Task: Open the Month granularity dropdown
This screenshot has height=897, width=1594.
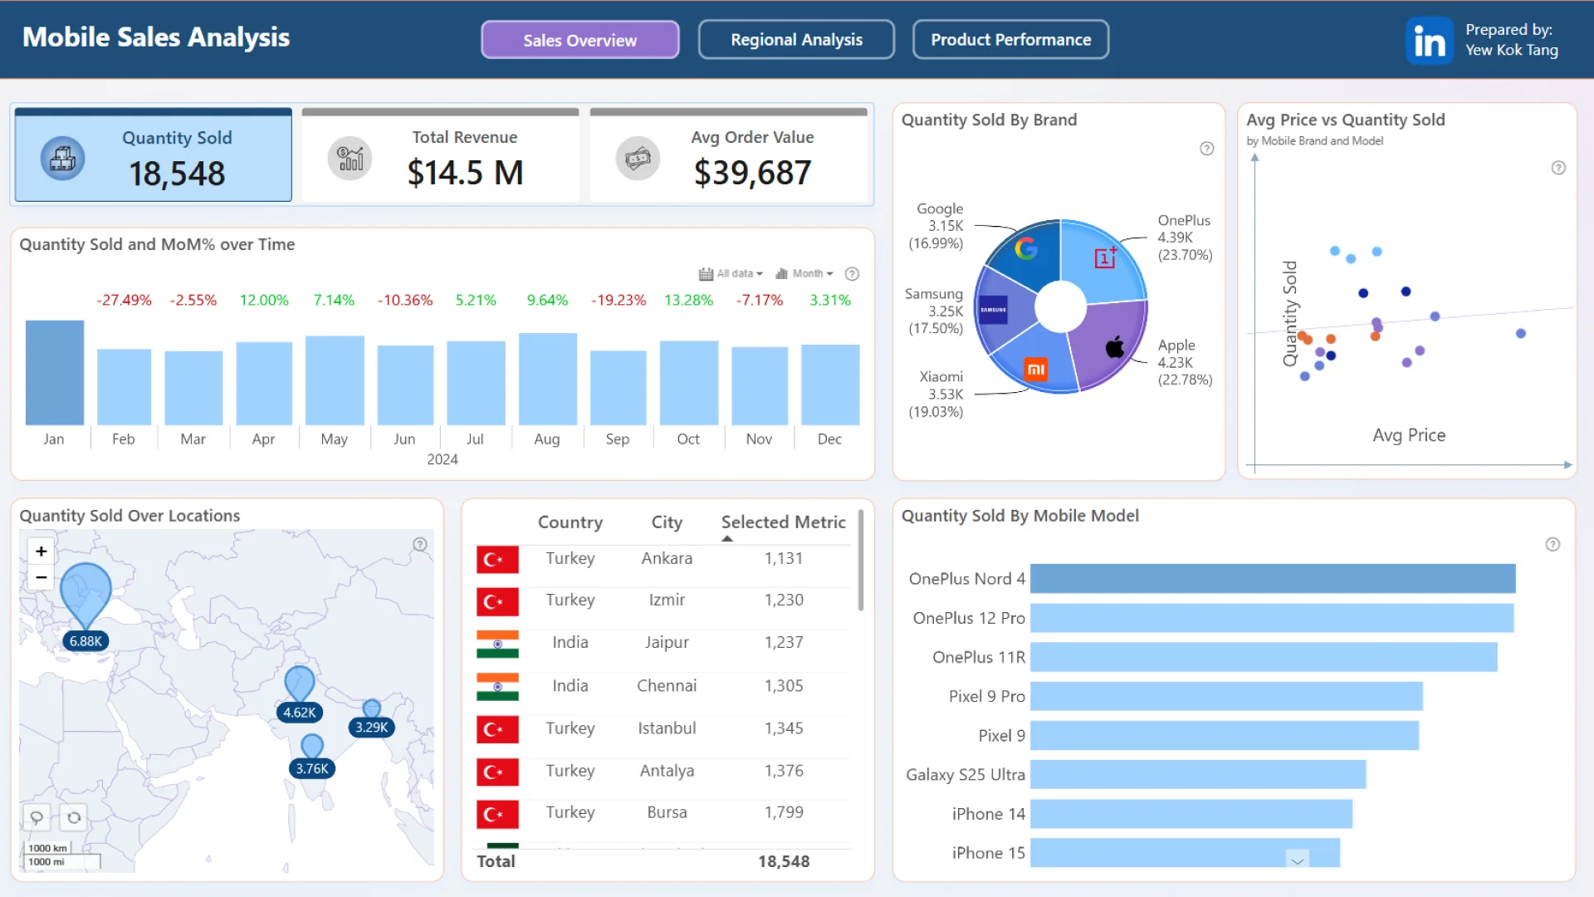Action: pos(804,274)
